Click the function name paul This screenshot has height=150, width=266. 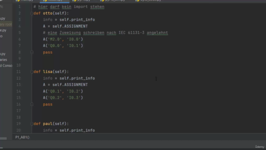48,124
